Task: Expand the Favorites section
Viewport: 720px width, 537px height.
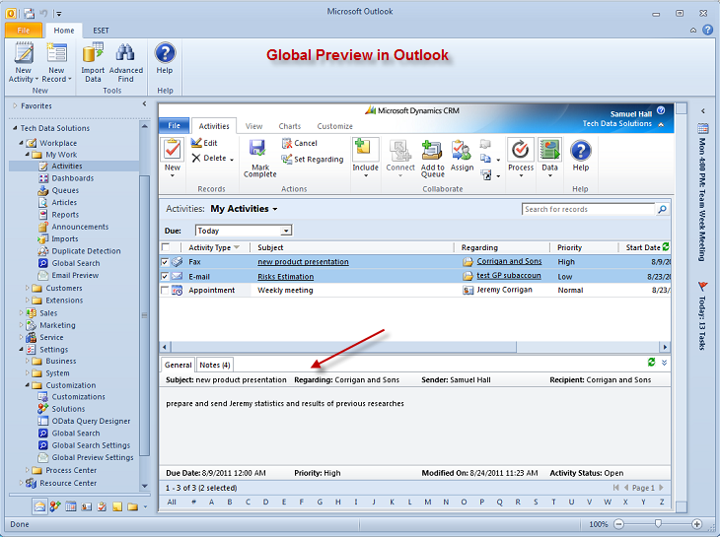Action: click(15, 106)
